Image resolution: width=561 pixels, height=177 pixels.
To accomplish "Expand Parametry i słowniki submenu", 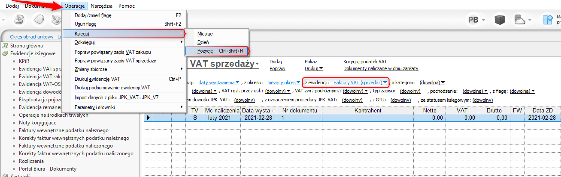I will point(124,107).
